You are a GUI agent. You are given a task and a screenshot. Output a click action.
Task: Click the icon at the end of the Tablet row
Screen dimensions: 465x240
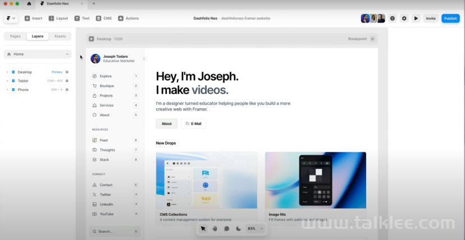click(x=67, y=81)
